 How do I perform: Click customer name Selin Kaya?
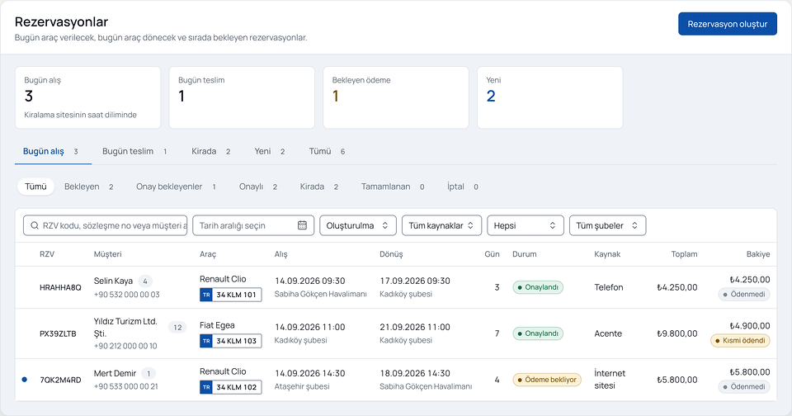[x=113, y=281]
